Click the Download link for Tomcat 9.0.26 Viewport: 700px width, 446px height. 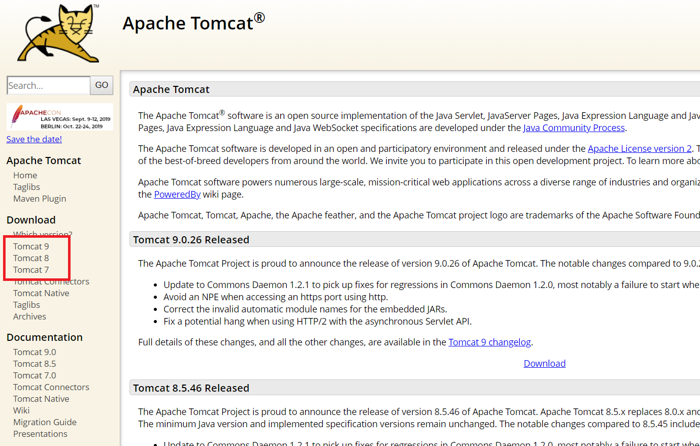coord(545,364)
